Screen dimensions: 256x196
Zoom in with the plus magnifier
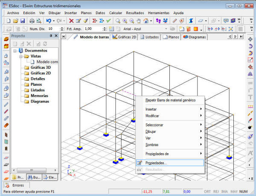[x=125, y=21]
